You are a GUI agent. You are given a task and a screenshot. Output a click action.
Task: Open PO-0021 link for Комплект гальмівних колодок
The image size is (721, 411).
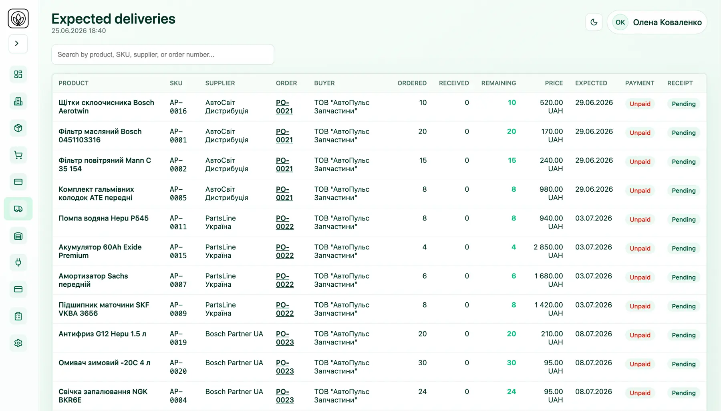click(284, 193)
